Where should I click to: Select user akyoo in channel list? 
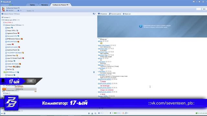9,28
